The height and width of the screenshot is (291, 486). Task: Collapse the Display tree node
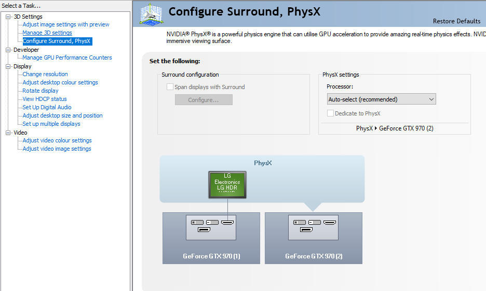pyautogui.click(x=8, y=66)
